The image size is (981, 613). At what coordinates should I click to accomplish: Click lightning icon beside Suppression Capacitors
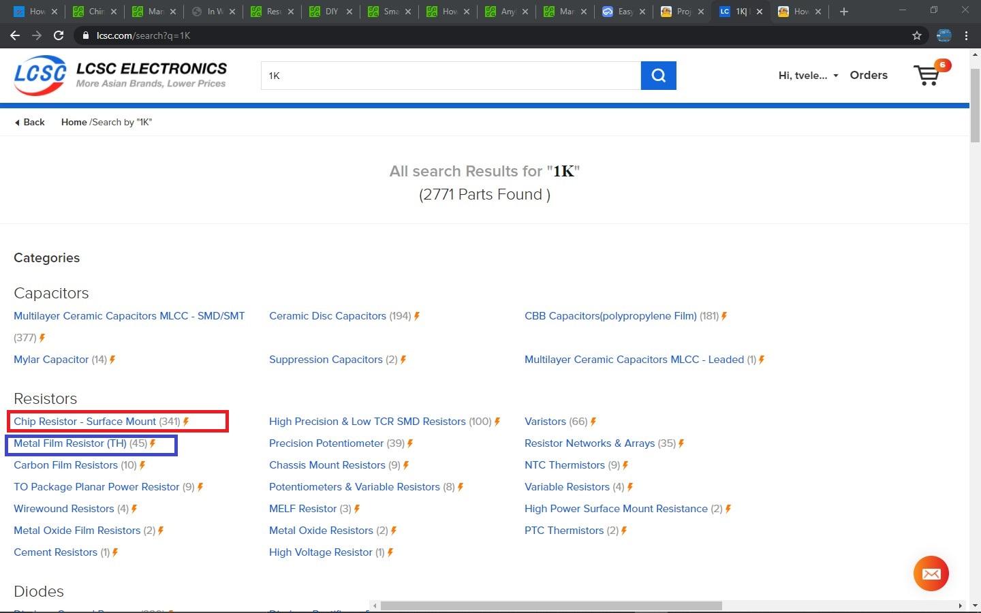click(403, 360)
